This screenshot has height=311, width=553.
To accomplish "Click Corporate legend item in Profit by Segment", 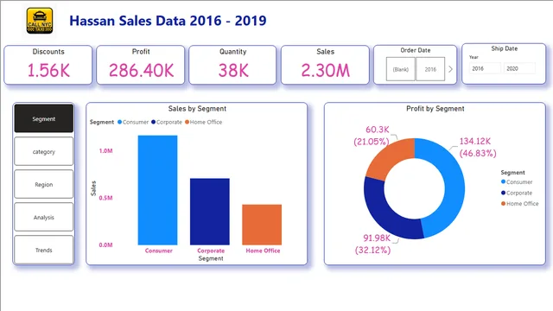I will point(517,193).
